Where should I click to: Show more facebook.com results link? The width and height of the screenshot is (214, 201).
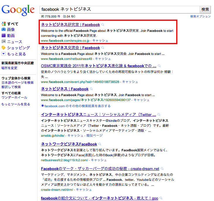78,106
